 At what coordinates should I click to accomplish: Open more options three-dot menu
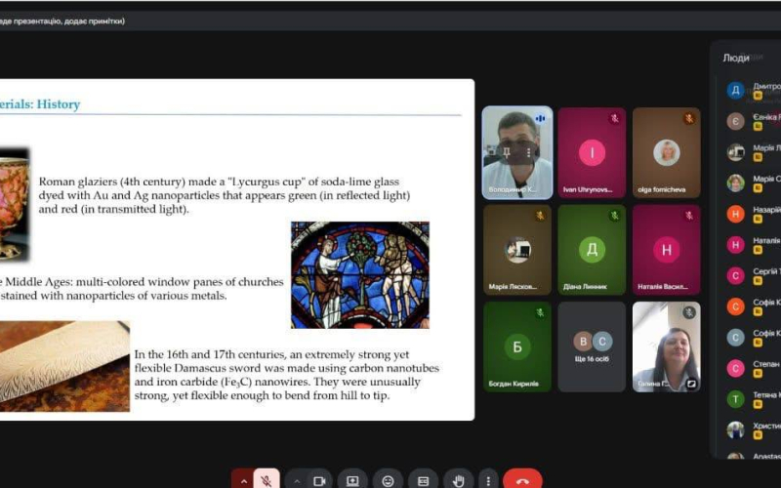[488, 480]
